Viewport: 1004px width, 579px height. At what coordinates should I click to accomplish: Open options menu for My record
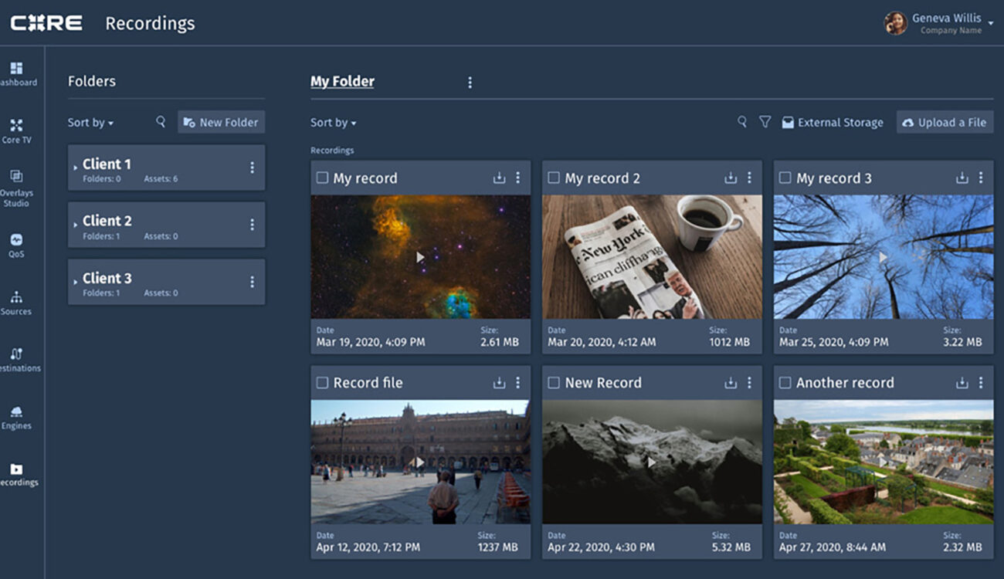click(x=517, y=178)
